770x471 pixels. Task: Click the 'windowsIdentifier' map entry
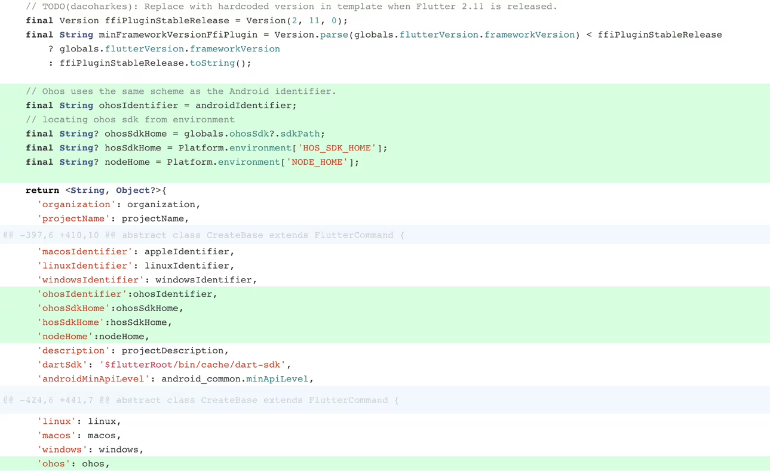click(147, 280)
